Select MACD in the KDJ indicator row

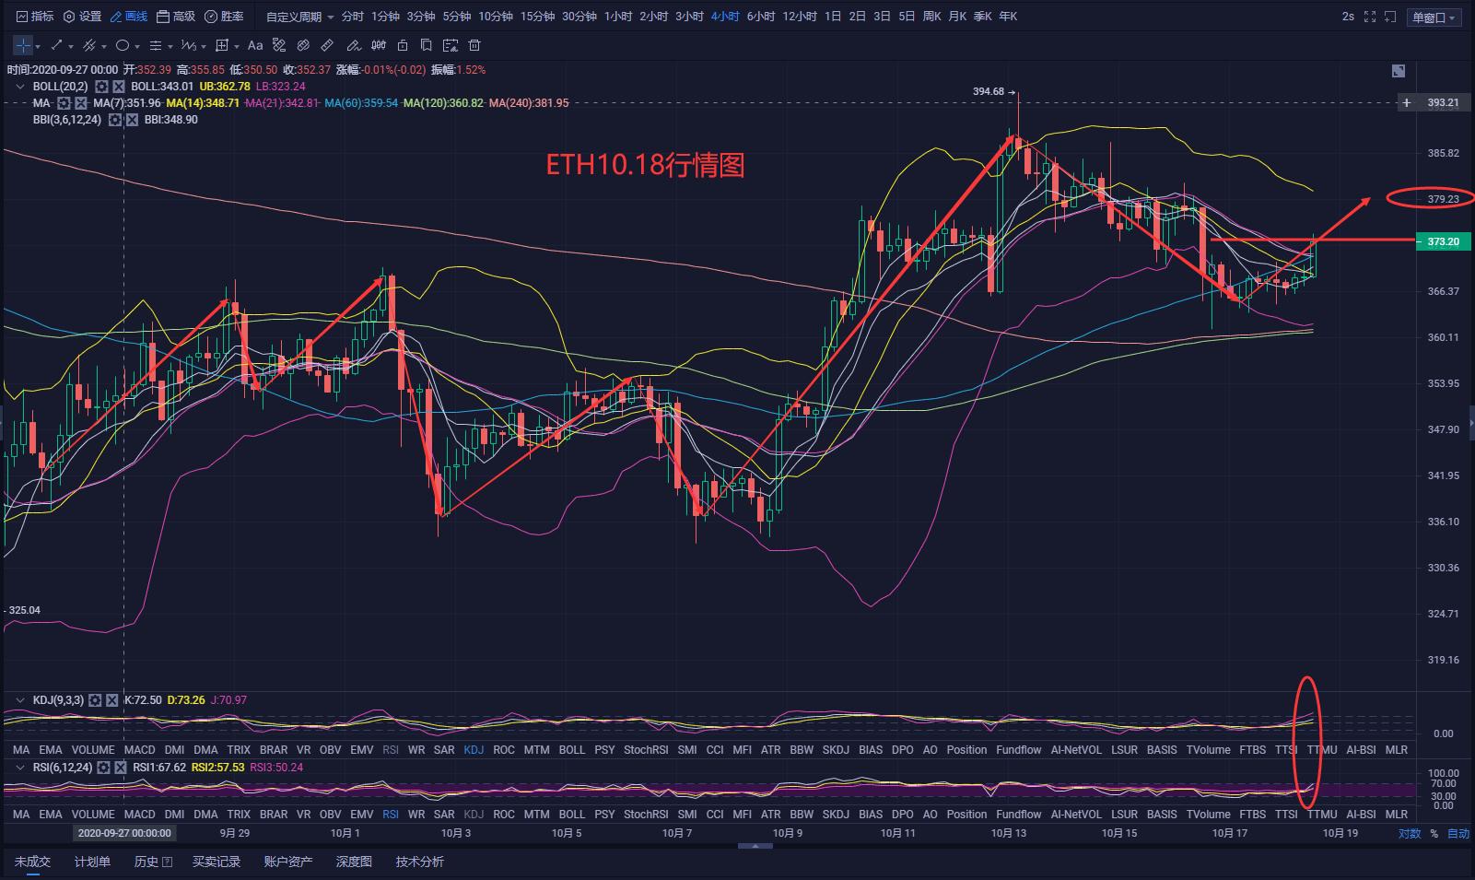click(x=139, y=750)
